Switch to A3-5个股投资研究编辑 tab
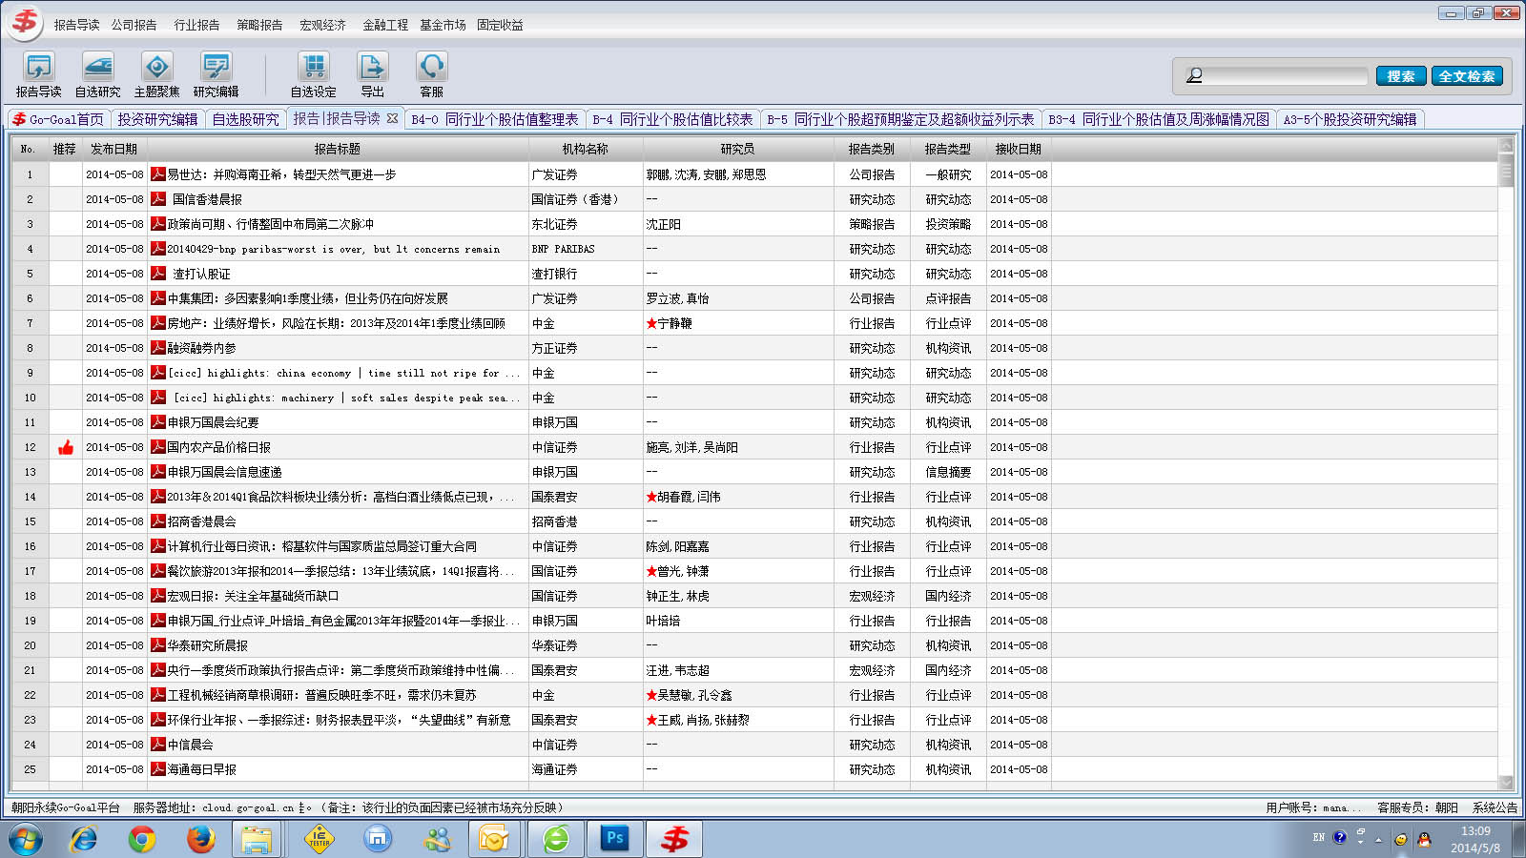The image size is (1526, 858). (1350, 119)
